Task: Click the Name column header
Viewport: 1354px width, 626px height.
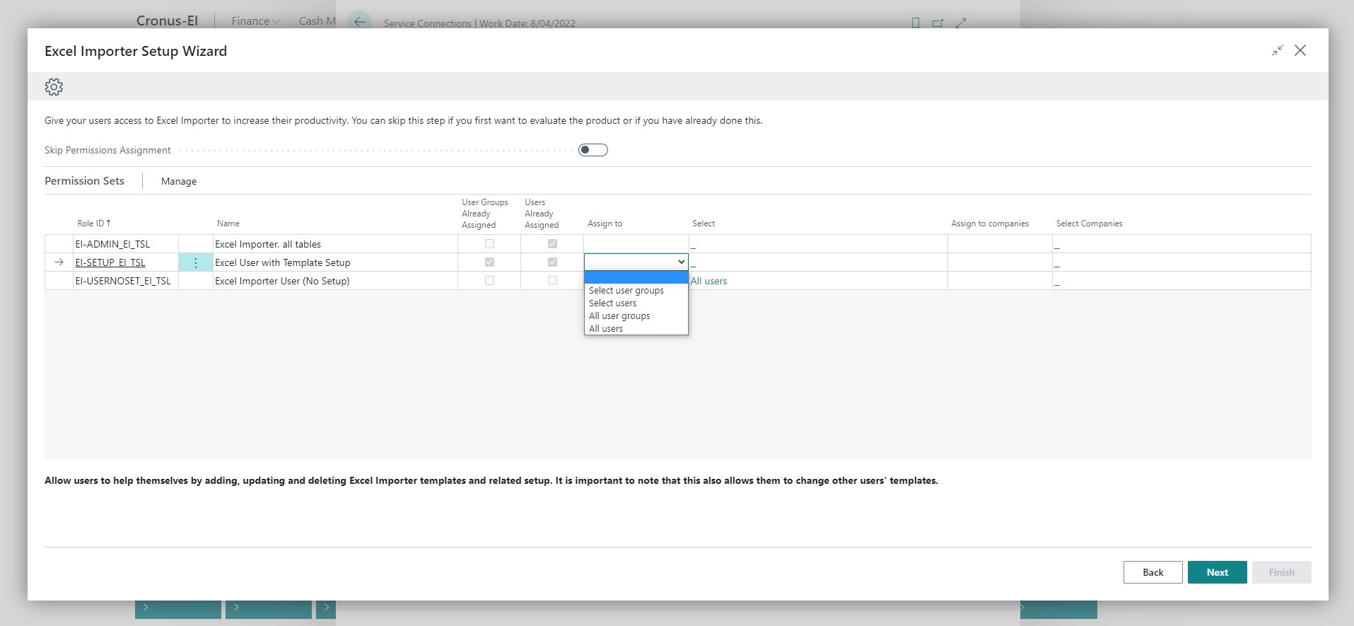Action: coord(228,224)
